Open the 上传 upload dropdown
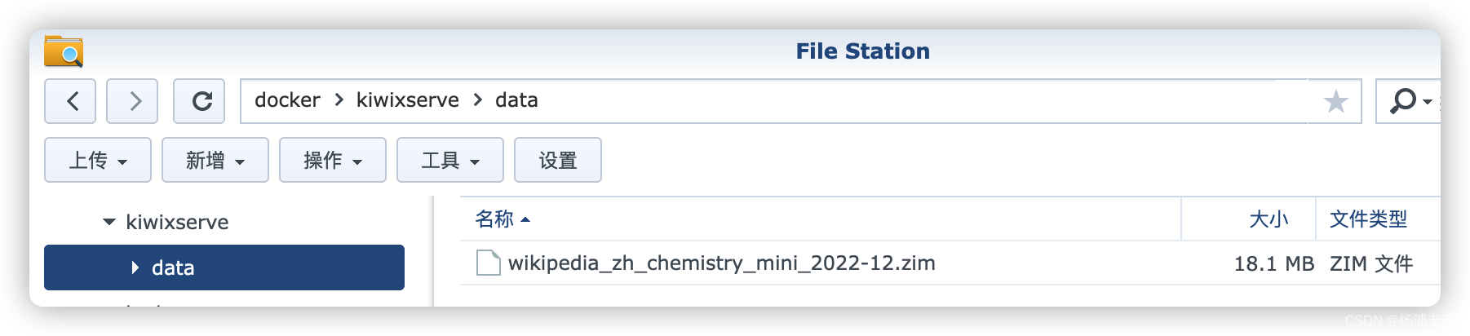The image size is (1470, 336). [x=98, y=160]
